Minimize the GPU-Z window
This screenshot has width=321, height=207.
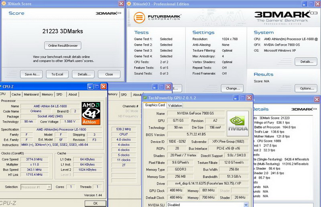click(x=236, y=98)
